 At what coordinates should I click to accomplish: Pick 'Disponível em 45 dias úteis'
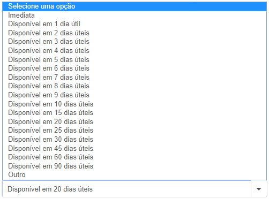134,148
